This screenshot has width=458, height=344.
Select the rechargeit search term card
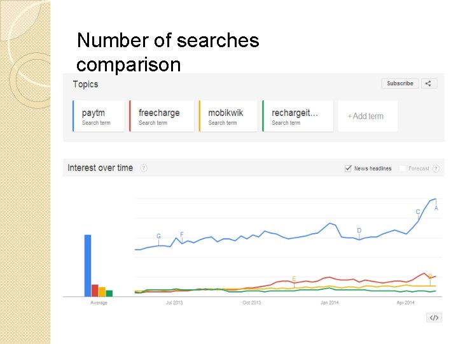pyautogui.click(x=298, y=116)
